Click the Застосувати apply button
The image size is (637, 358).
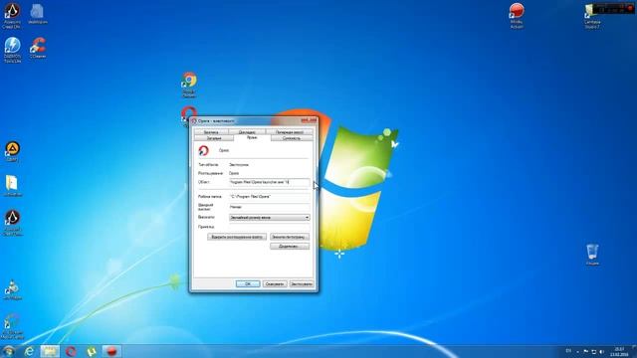[x=302, y=284]
